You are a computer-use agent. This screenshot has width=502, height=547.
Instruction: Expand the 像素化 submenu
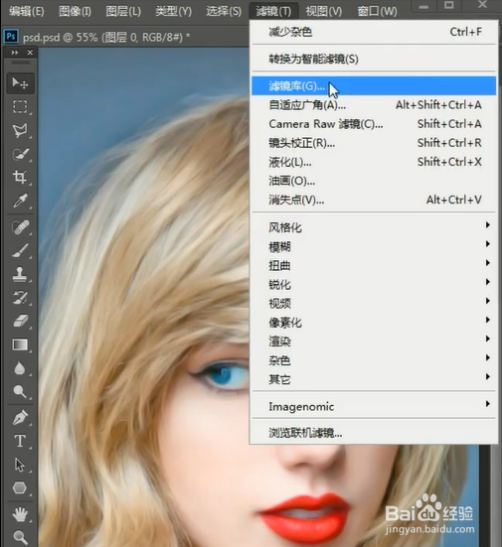tap(374, 323)
